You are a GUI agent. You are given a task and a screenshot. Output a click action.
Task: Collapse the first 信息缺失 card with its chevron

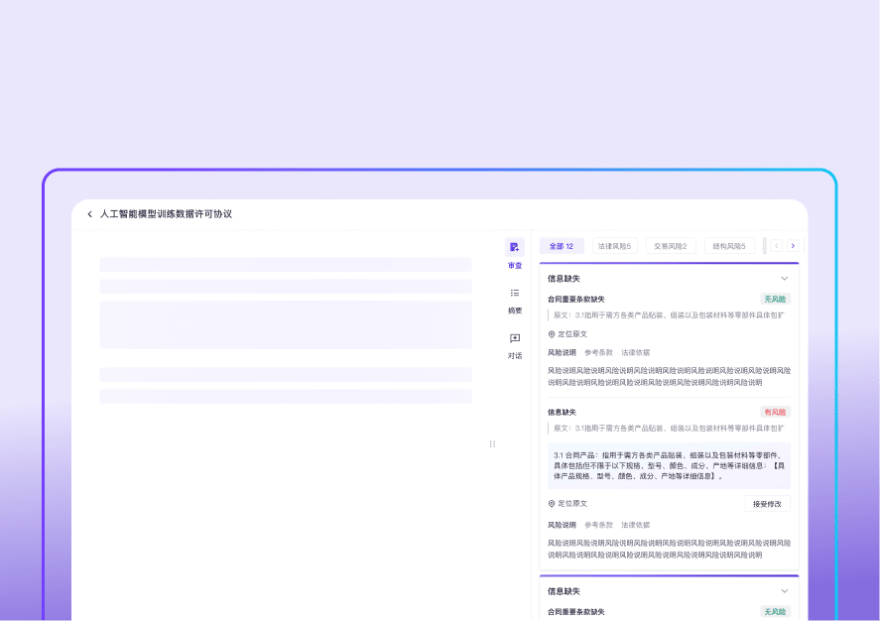click(784, 279)
